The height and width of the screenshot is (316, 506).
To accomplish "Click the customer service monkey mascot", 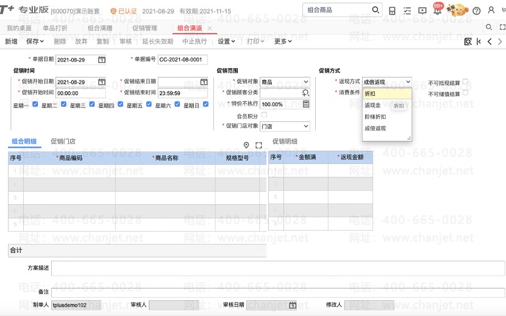I will 457,10.
